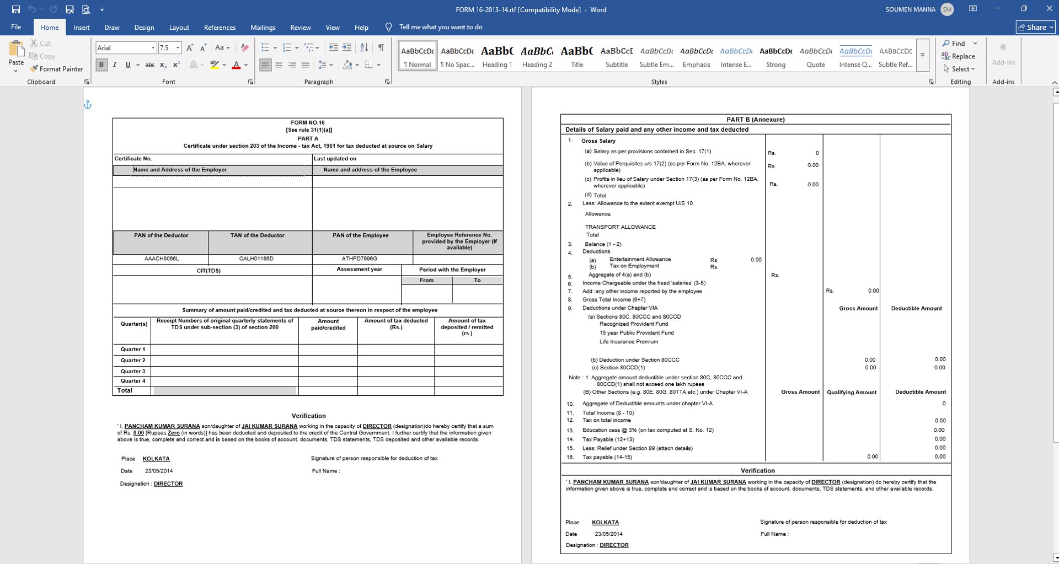Open the Customize Quick Access Toolbar dropdown
The width and height of the screenshot is (1059, 564).
pos(102,9)
